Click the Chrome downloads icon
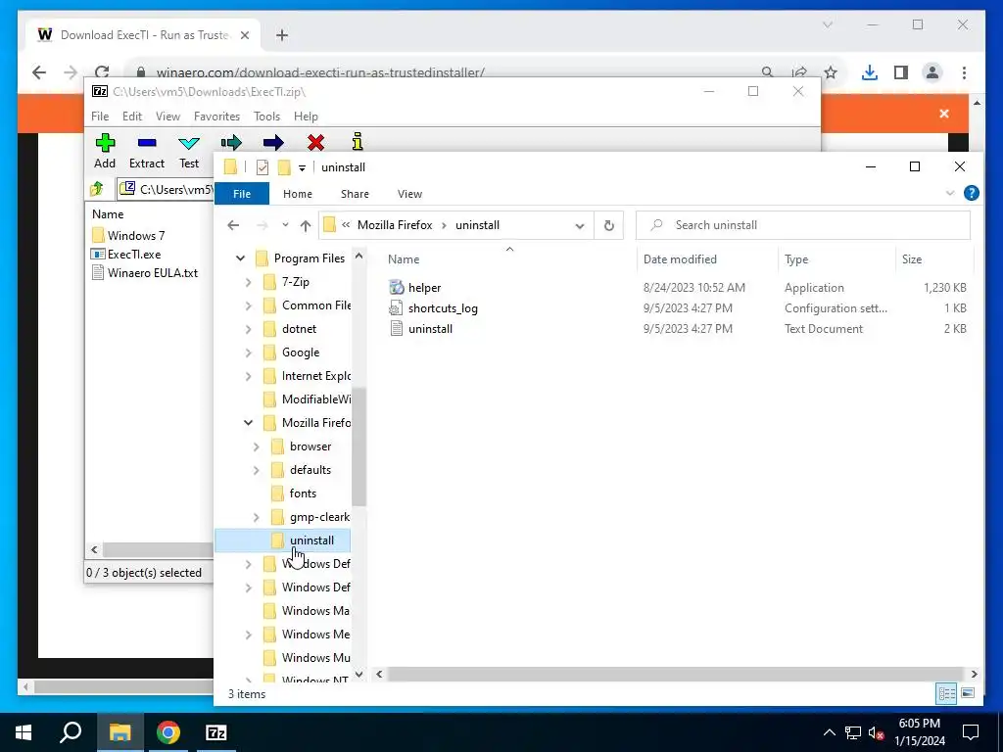 [x=870, y=72]
